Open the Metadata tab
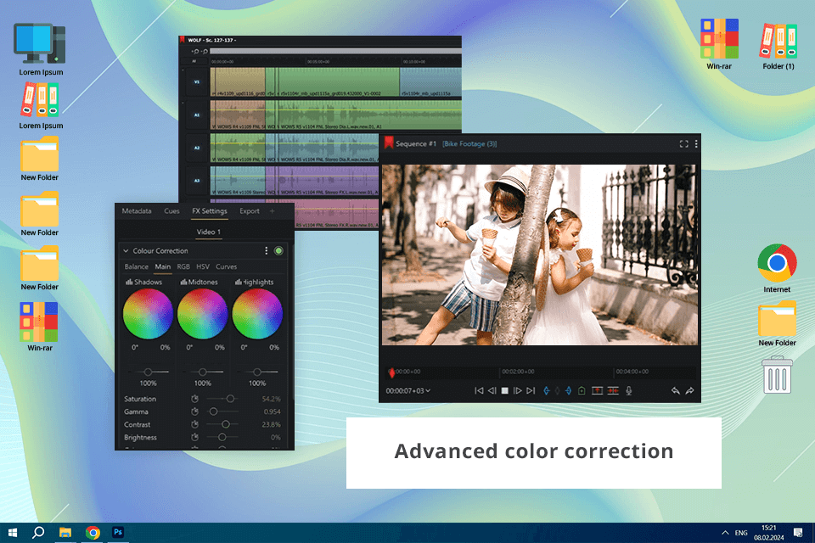Viewport: 815px width, 543px height. [x=137, y=211]
